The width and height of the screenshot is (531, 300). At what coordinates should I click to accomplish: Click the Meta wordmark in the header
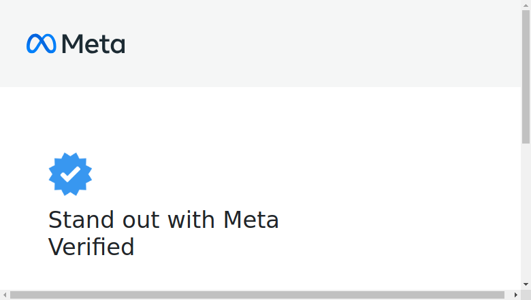[x=93, y=44]
